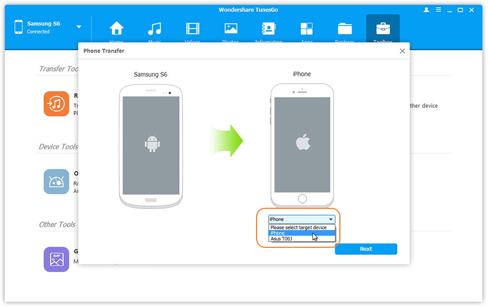Open the Photos tab icon

(x=231, y=28)
